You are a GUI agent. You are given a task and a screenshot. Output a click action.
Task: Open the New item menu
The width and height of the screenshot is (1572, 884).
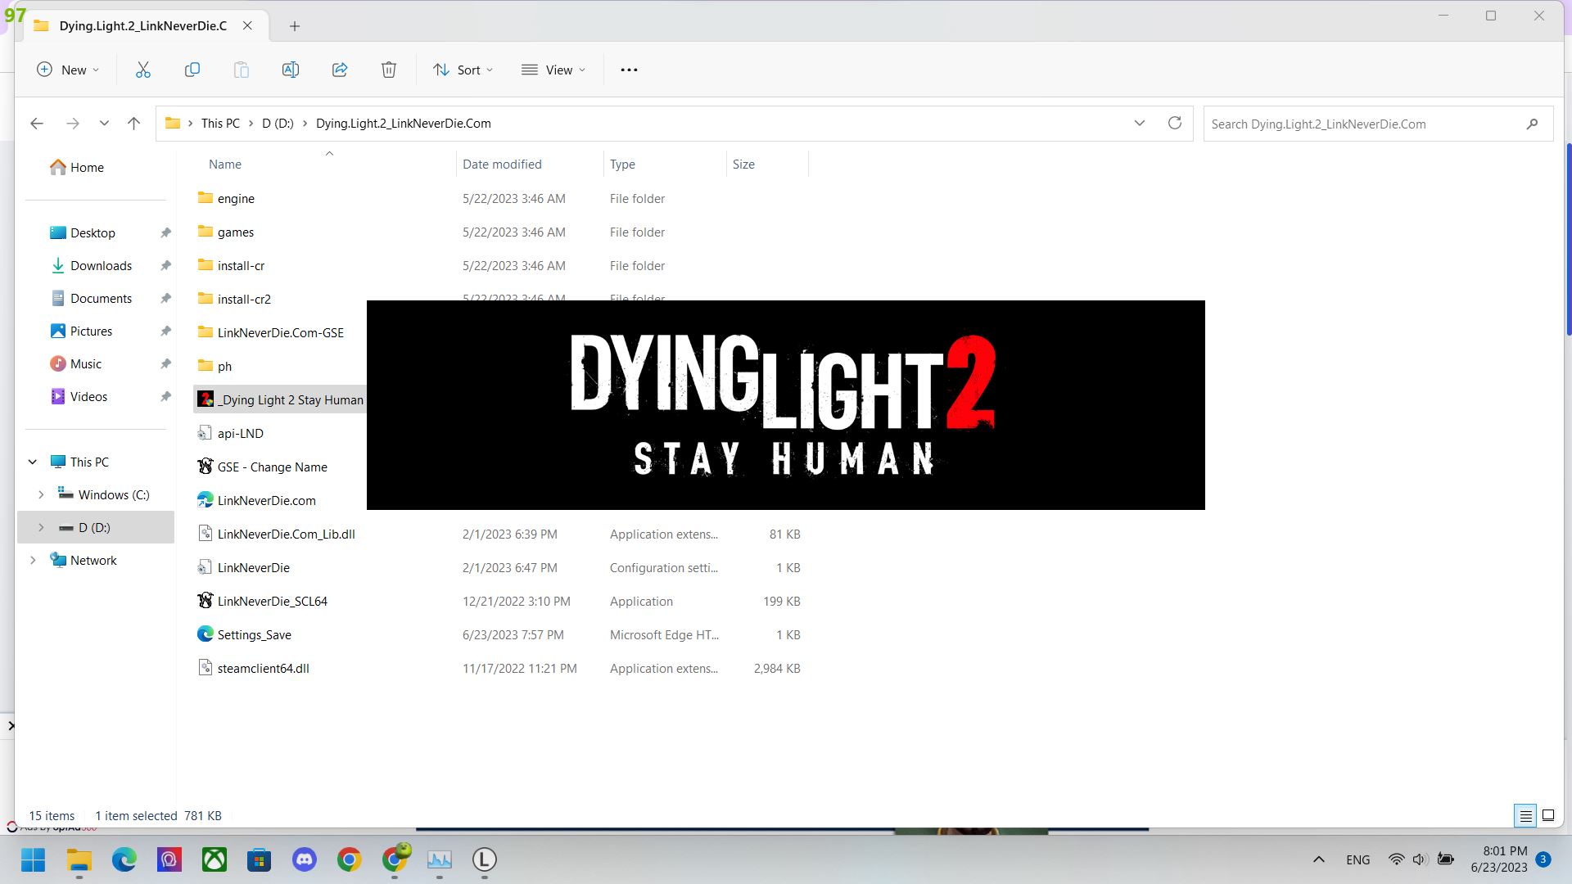pos(68,70)
